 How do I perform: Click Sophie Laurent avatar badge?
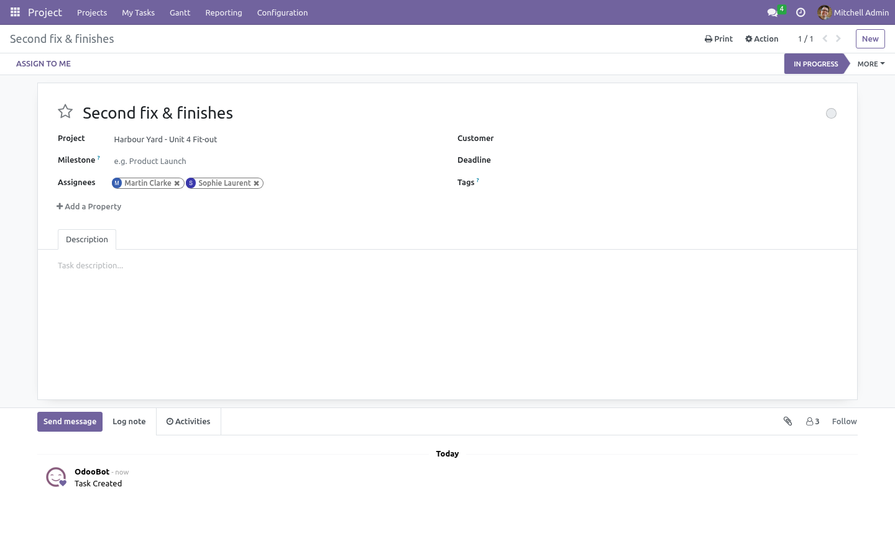coord(191,183)
